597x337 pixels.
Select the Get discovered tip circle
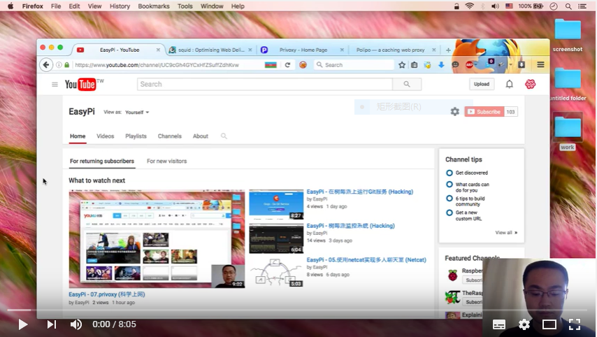(449, 173)
